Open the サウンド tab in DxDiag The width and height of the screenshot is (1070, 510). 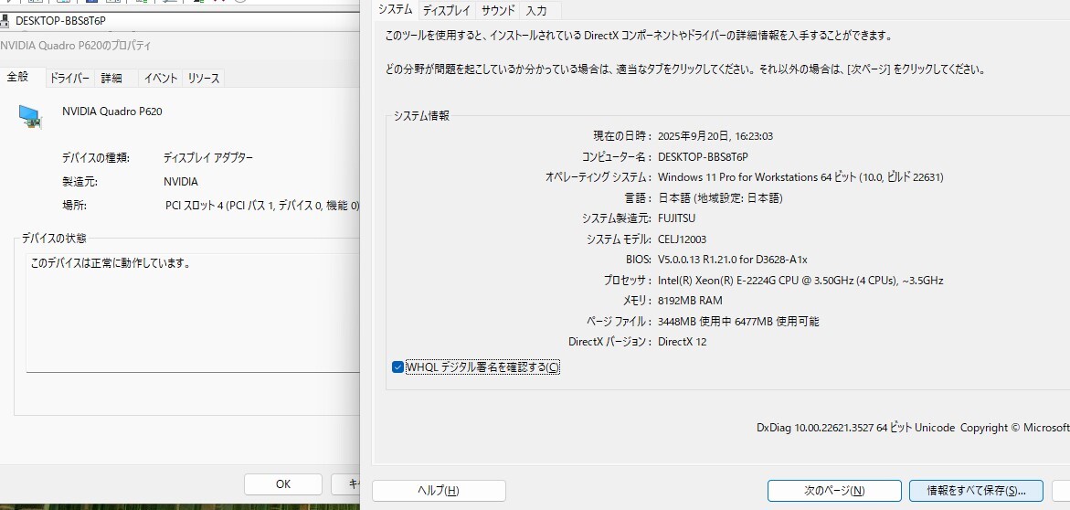pyautogui.click(x=497, y=10)
